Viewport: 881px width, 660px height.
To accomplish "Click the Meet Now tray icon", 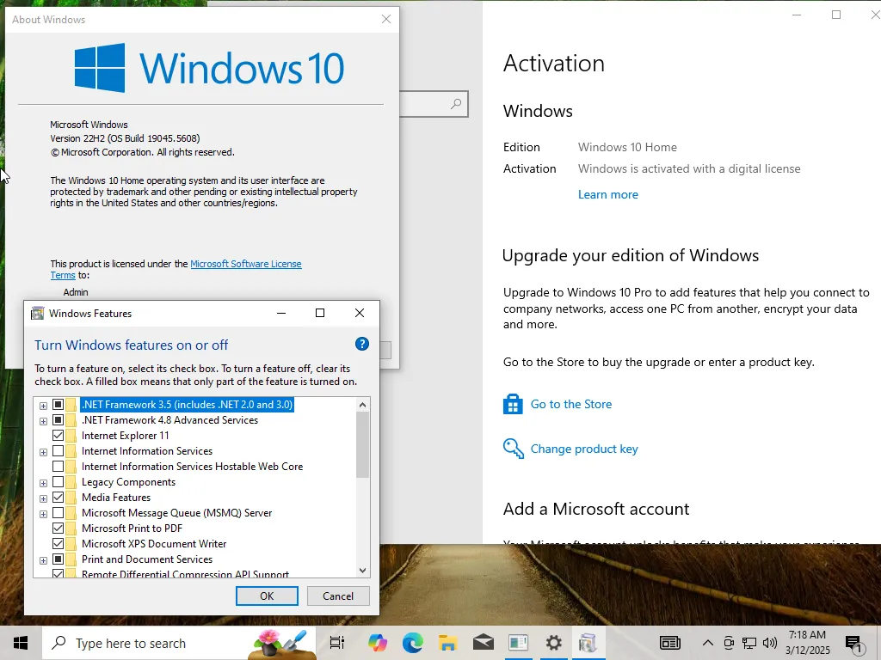I will [x=729, y=643].
